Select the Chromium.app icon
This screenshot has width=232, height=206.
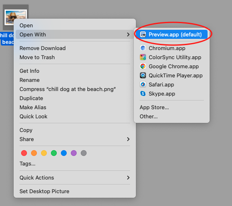point(143,48)
